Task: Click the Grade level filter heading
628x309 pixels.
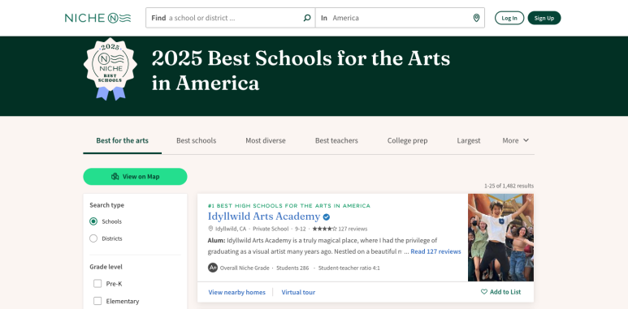Action: [x=106, y=267]
